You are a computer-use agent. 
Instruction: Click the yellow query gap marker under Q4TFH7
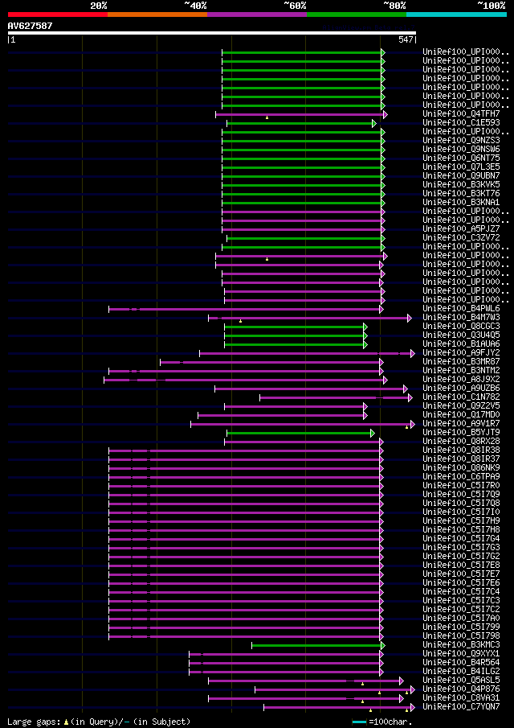click(x=267, y=118)
